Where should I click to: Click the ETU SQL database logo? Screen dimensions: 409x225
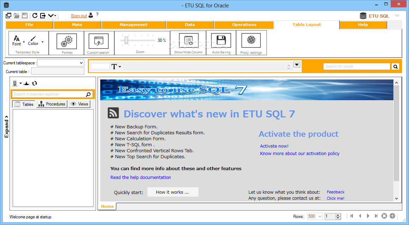pos(363,16)
